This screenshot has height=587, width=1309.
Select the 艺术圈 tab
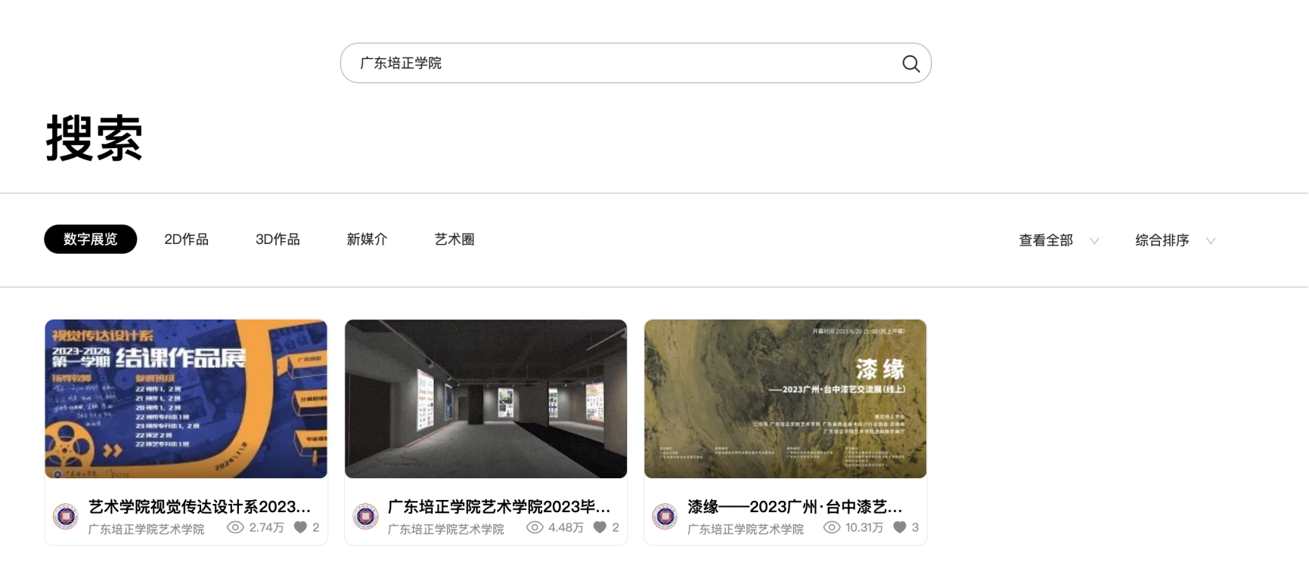(x=454, y=239)
